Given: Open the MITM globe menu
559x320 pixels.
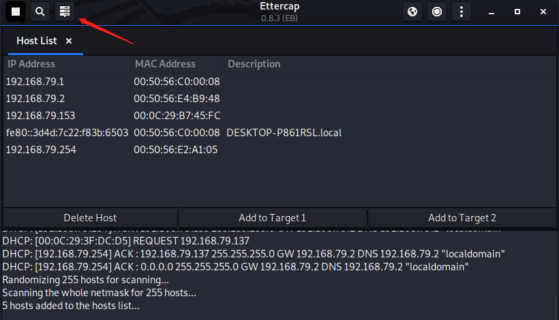Looking at the screenshot, I should pyautogui.click(x=412, y=12).
